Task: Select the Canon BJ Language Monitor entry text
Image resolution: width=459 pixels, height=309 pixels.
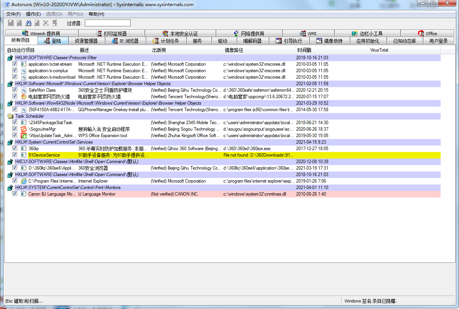Action: (x=52, y=194)
